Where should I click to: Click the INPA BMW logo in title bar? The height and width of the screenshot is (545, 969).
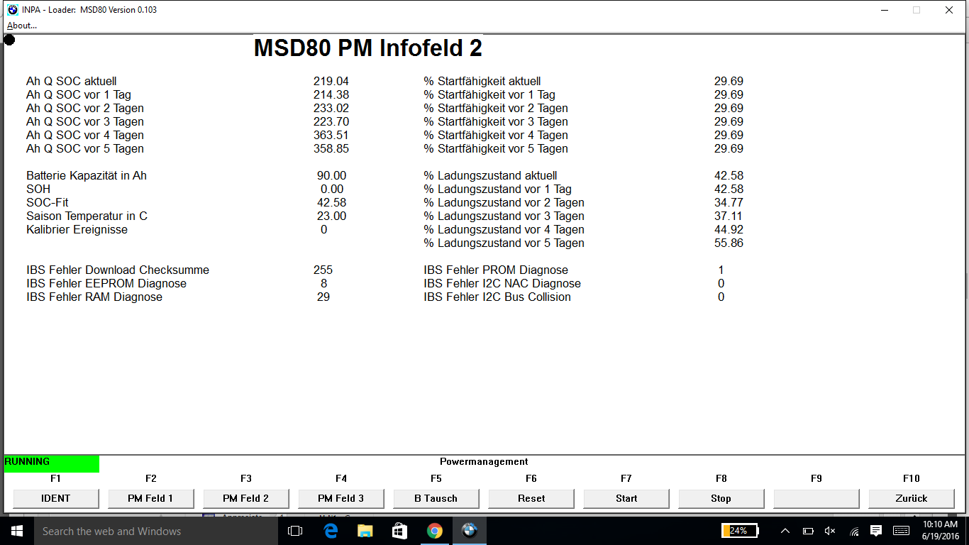coord(12,10)
